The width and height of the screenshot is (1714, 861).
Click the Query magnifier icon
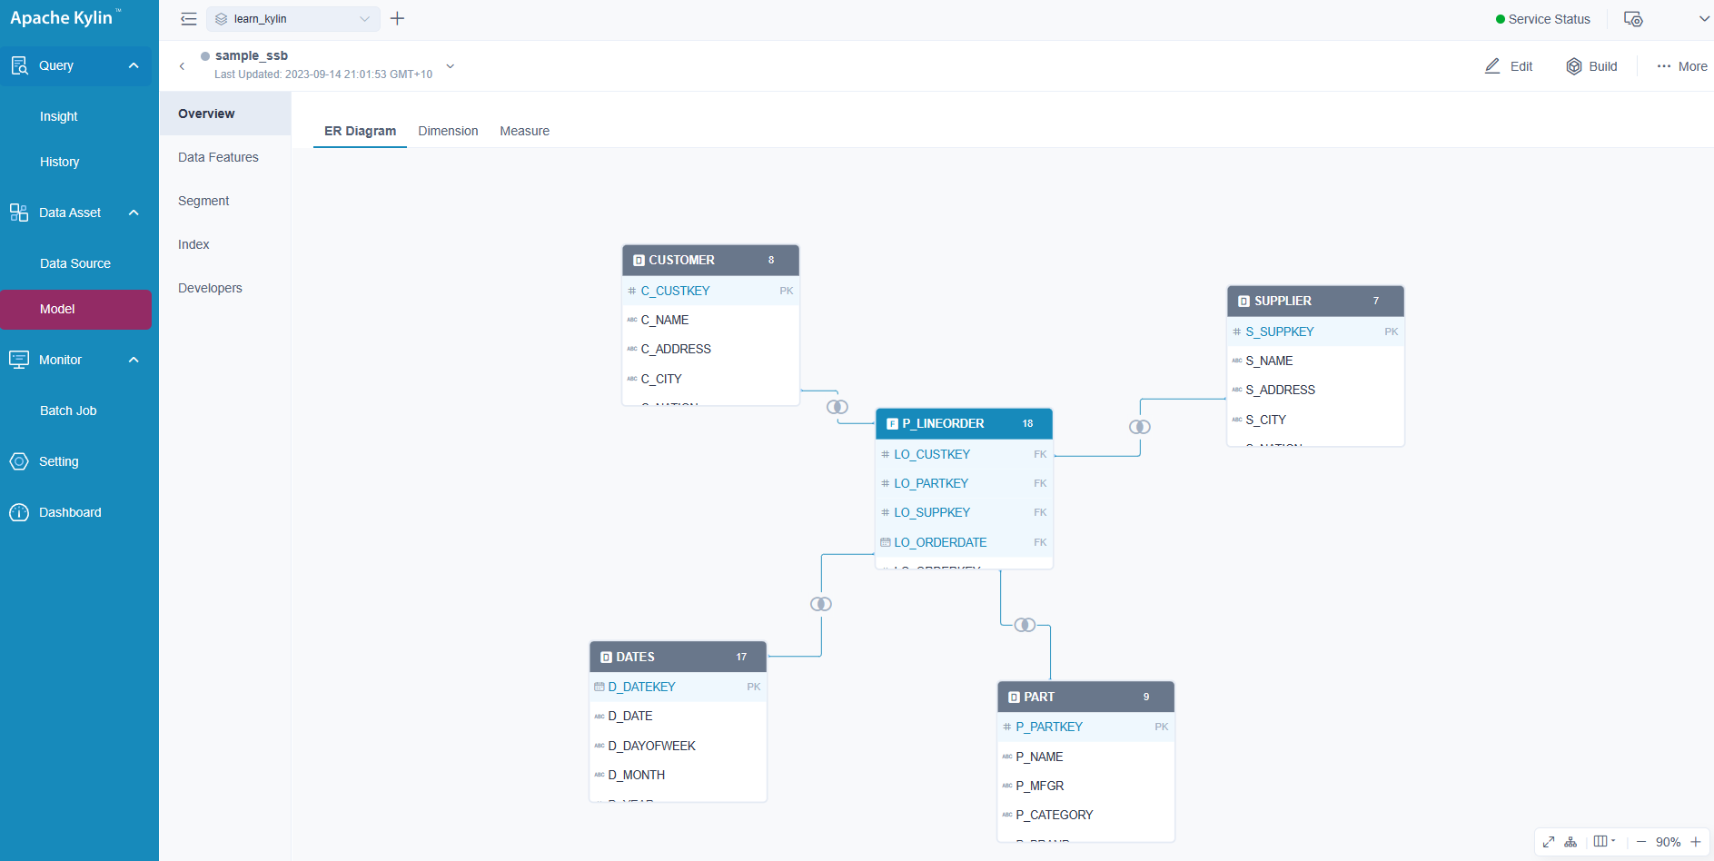point(19,65)
